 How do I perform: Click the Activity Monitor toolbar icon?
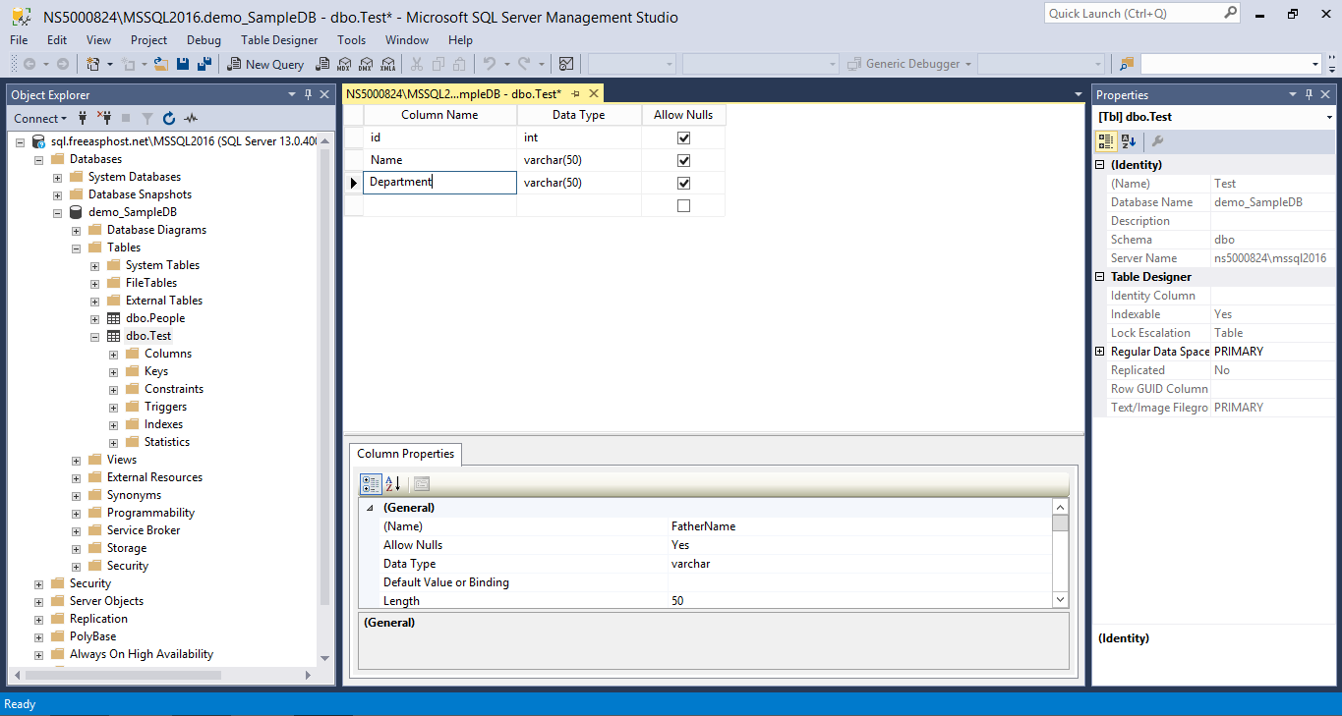(x=566, y=64)
